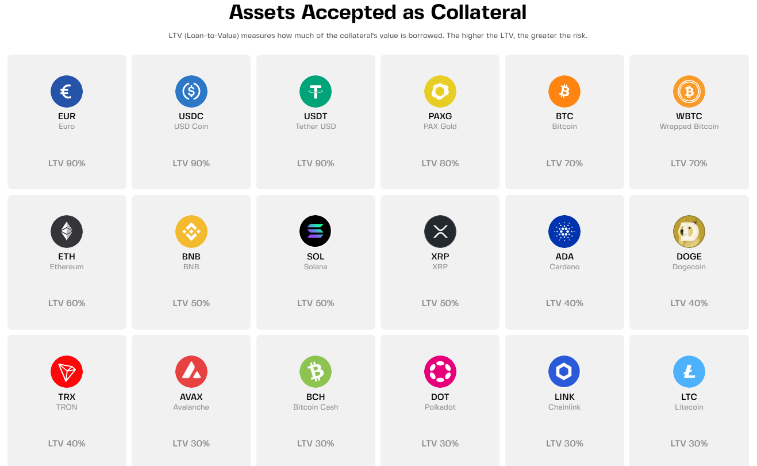Screen dimensions: 757x466
Task: Click the XRP coin icon
Action: pyautogui.click(x=440, y=232)
